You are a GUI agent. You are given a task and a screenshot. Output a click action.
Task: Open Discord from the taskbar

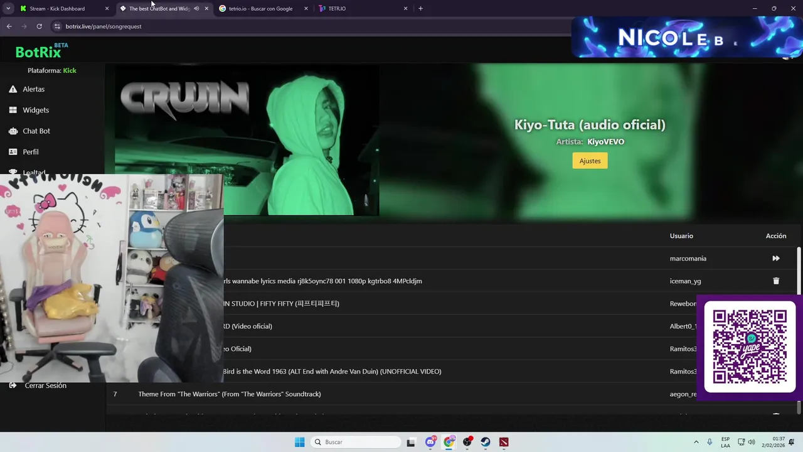(x=430, y=442)
